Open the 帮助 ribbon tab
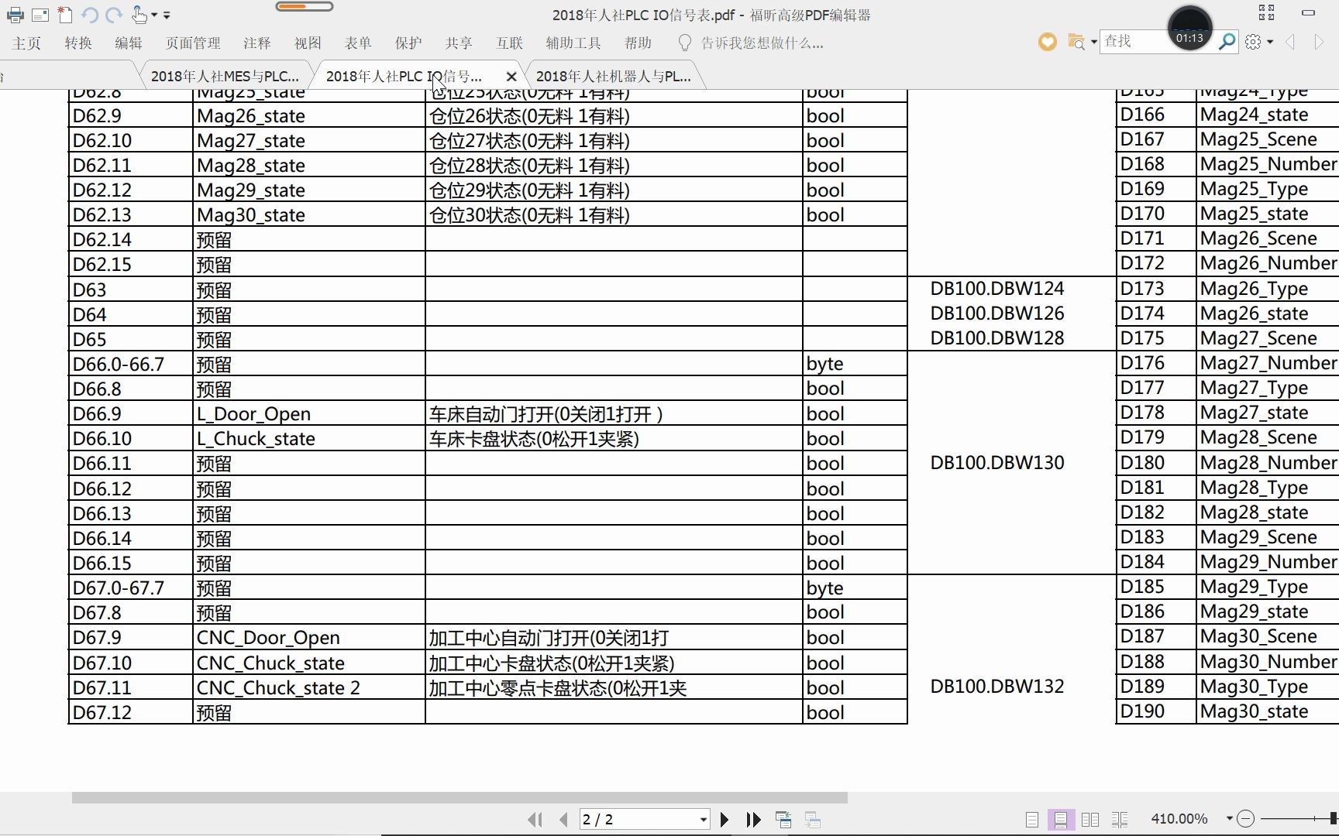 (638, 43)
